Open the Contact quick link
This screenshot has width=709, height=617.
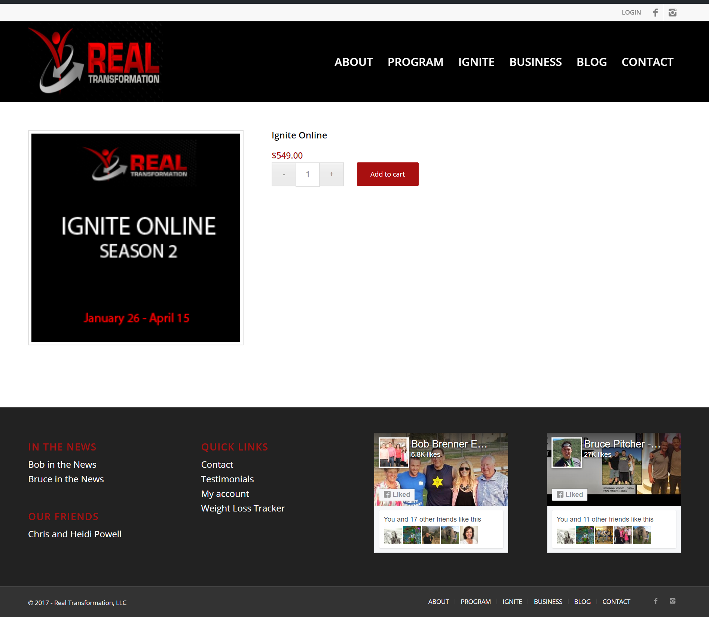pos(217,465)
